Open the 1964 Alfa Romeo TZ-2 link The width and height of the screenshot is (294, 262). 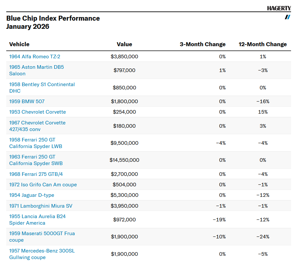pyautogui.click(x=34, y=57)
